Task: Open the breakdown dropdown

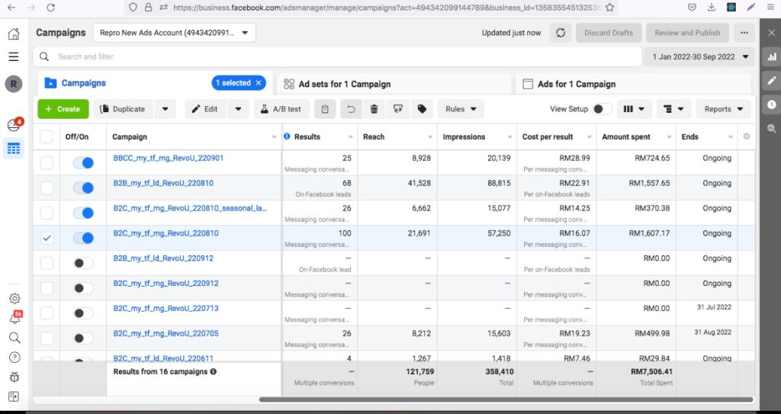Action: pos(674,109)
